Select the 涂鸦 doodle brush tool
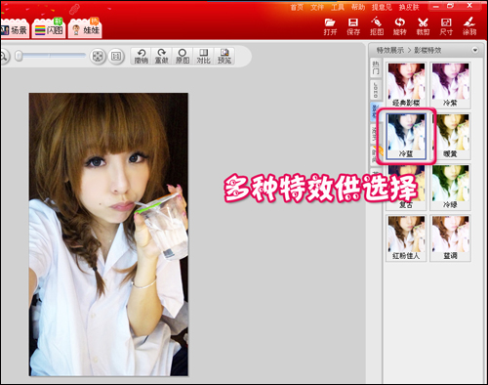This screenshot has width=488, height=385. click(x=469, y=26)
